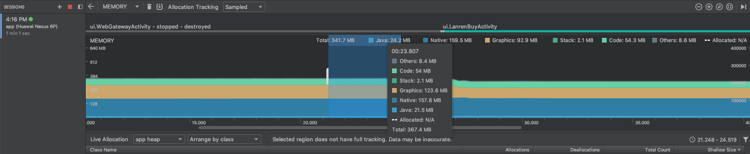
Task: Zoom out the timeline
Action: point(699,7)
